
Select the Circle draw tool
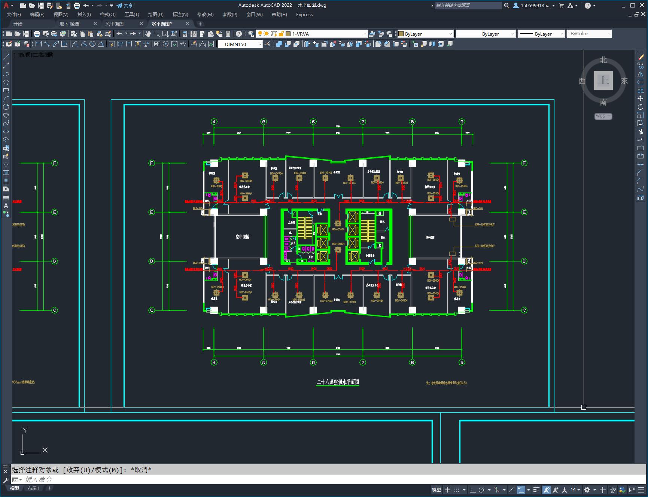[x=6, y=107]
